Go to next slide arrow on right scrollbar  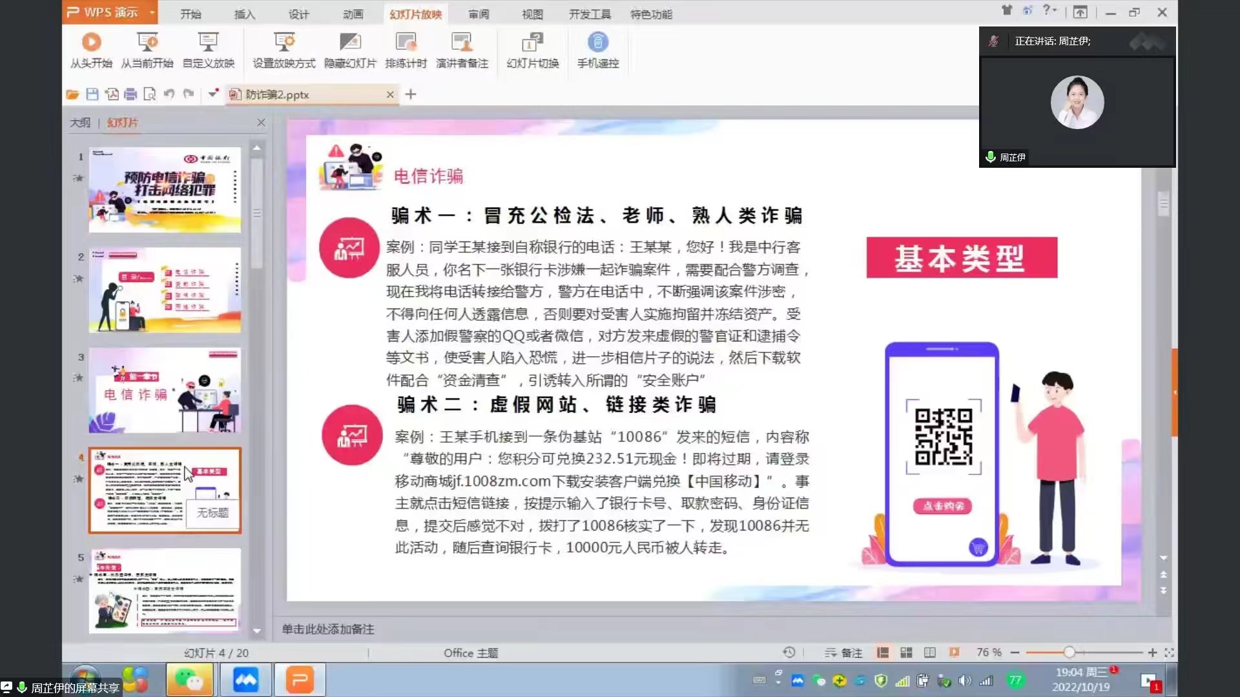pyautogui.click(x=1163, y=591)
